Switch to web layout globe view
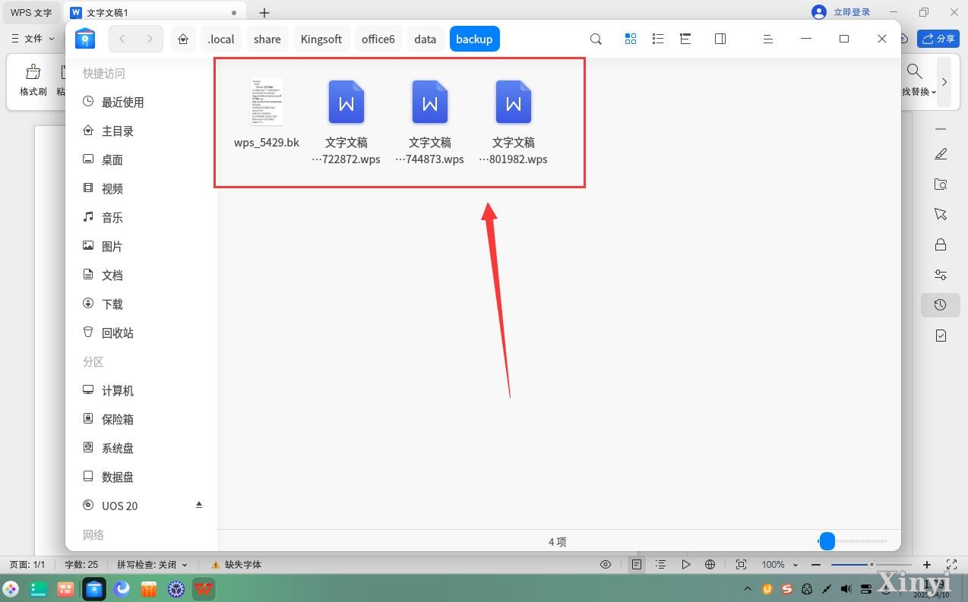The image size is (968, 602). 710,565
